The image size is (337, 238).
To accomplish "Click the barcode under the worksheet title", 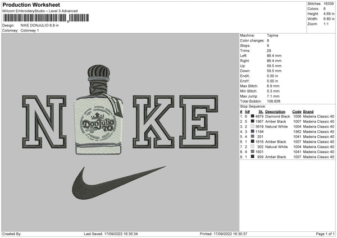I will [x=45, y=18].
